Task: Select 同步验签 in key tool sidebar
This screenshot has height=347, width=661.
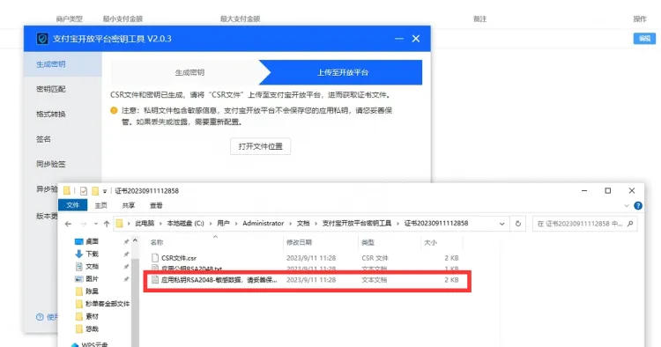Action: point(50,164)
